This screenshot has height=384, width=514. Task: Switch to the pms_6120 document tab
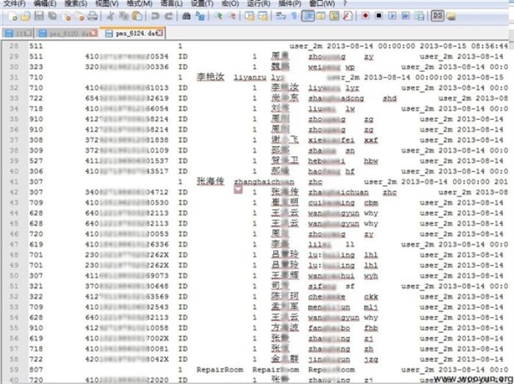(x=65, y=33)
